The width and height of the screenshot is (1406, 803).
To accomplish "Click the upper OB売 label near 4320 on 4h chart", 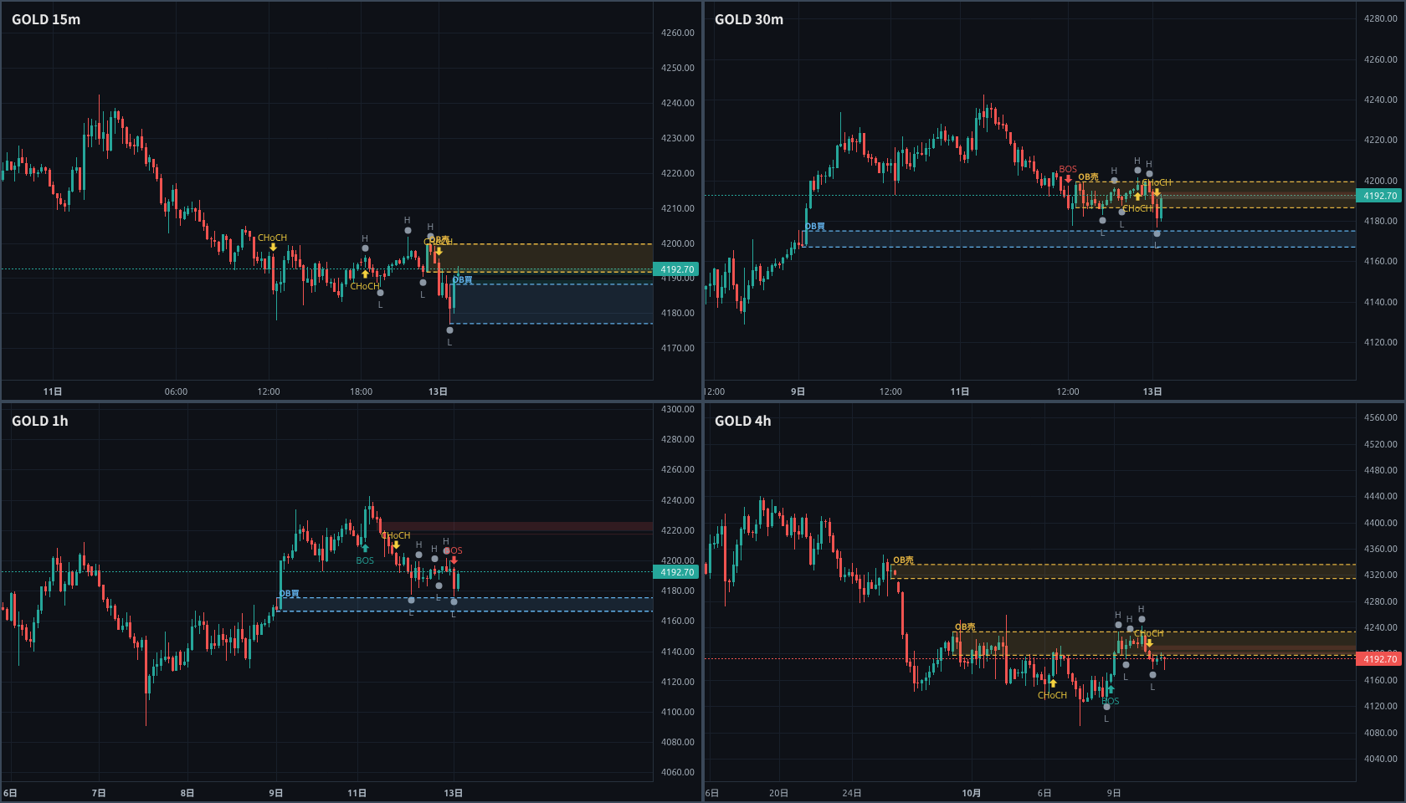I will 903,560.
